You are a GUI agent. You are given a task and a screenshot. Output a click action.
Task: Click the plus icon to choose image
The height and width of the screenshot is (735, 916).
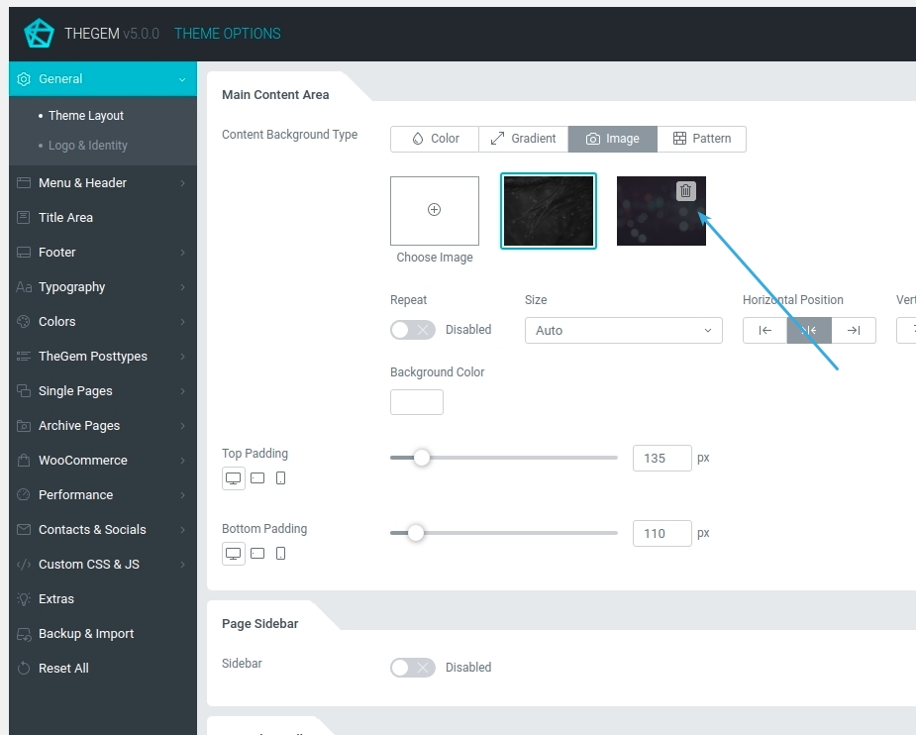click(434, 210)
